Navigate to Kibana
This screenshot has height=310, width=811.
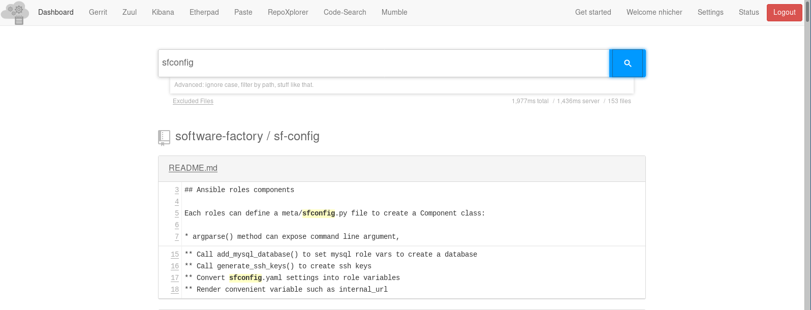coord(163,12)
